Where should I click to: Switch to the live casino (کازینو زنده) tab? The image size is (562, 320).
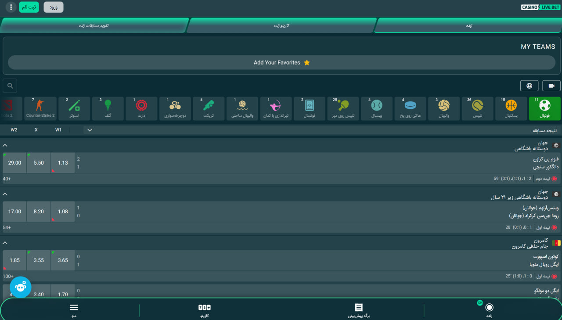[x=281, y=25]
